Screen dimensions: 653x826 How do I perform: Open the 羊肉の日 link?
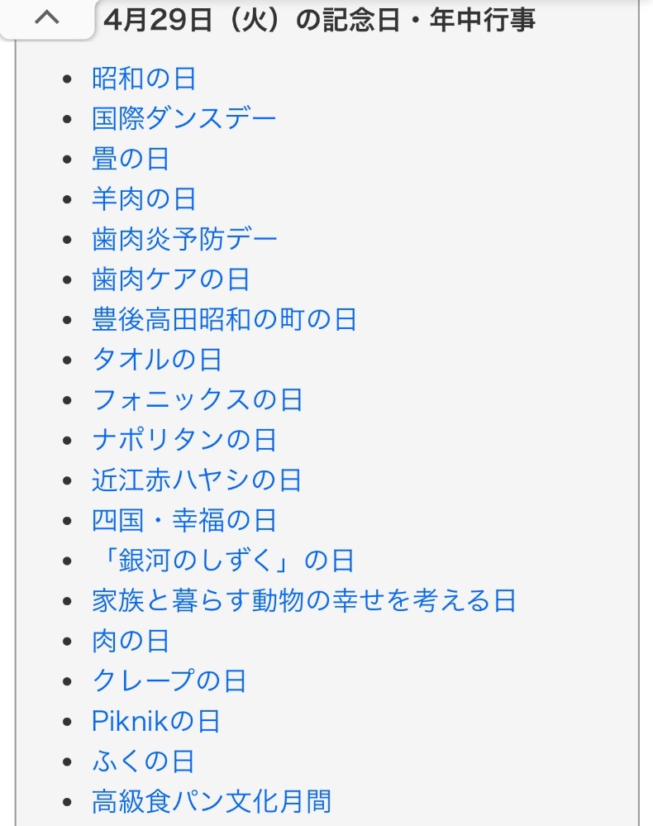144,199
